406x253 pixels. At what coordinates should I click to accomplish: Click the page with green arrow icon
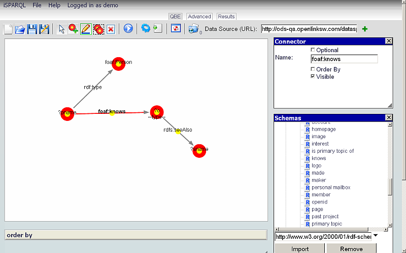pos(158,28)
